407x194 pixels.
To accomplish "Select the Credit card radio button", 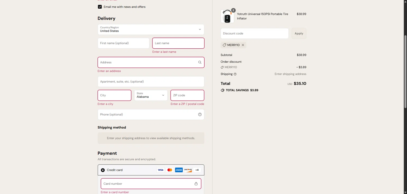I will pos(103,170).
